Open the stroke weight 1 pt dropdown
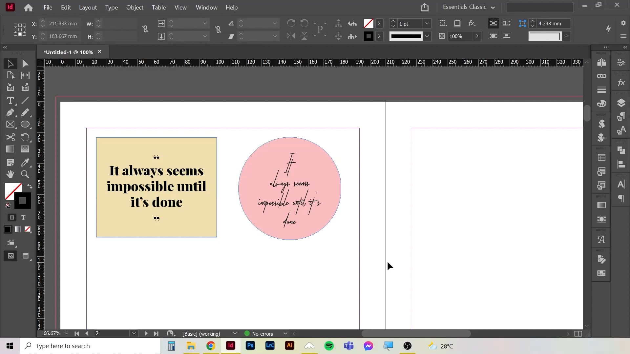Screen dimensions: 630x354 tap(427, 24)
